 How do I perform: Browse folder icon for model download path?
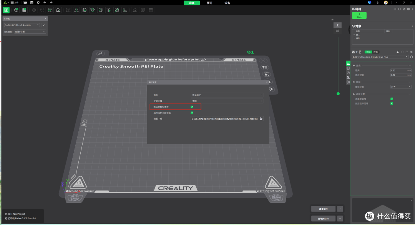pos(261,119)
